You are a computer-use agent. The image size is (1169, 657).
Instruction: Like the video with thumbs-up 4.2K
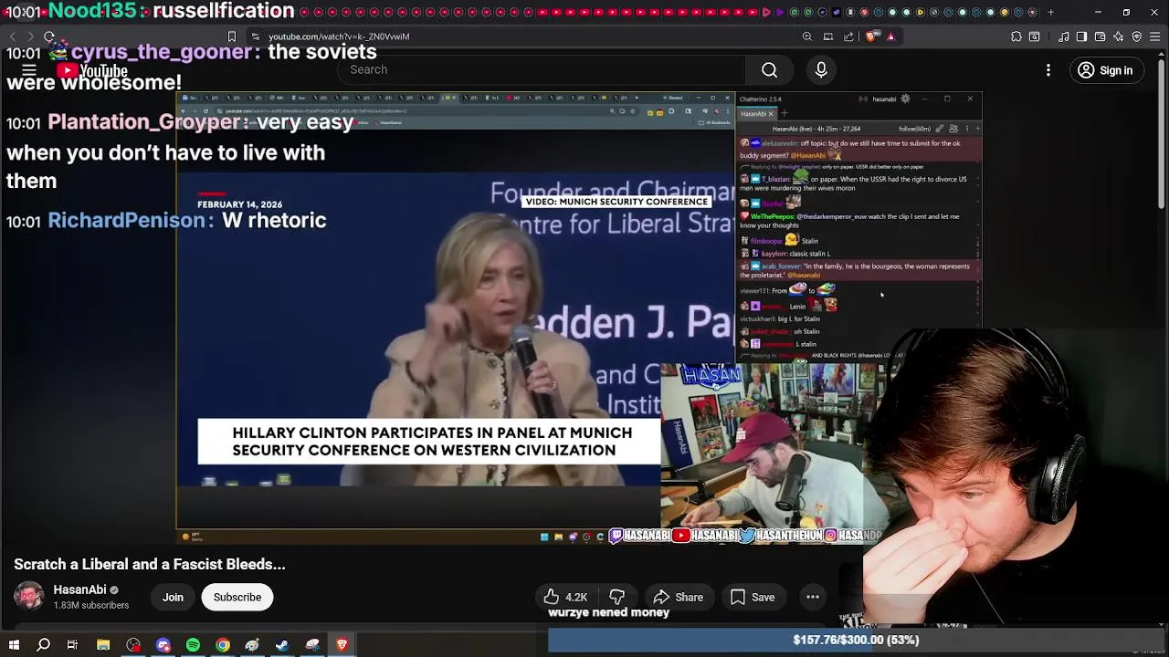pyautogui.click(x=565, y=598)
